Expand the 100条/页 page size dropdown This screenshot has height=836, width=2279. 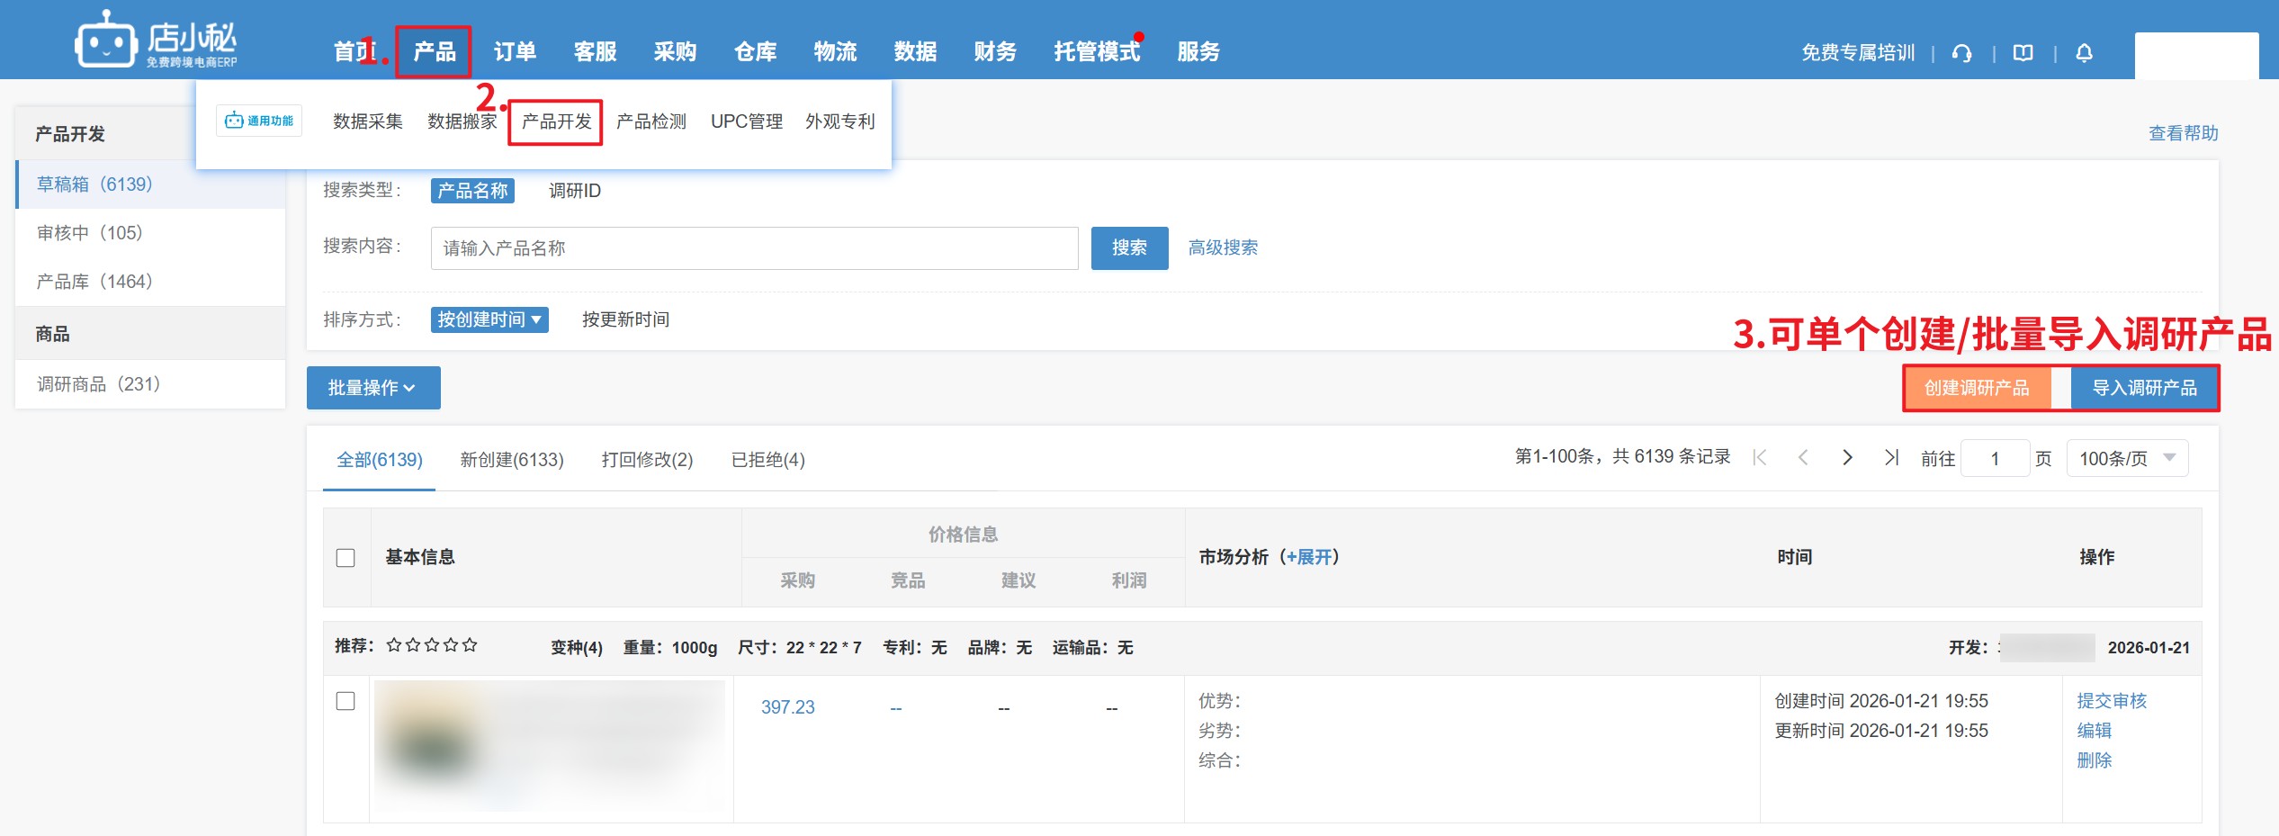coord(2127,459)
